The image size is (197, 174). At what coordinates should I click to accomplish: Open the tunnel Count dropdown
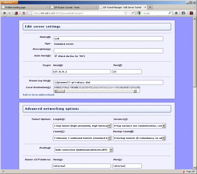pos(82,138)
